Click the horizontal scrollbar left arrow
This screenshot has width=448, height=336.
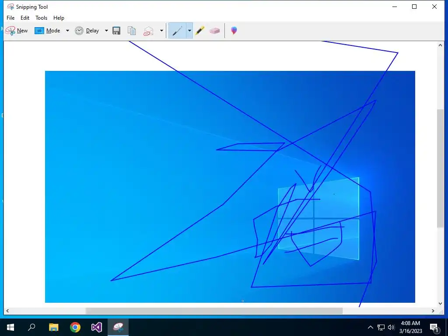point(7,311)
